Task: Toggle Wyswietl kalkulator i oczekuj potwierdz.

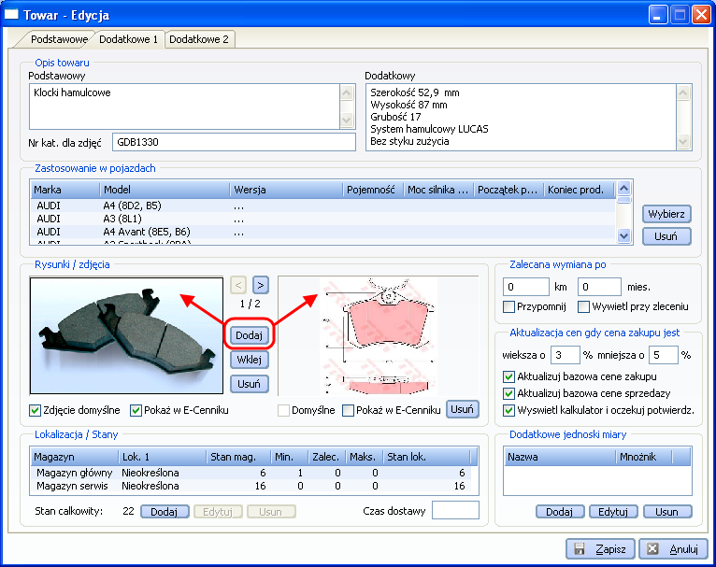Action: 508,411
